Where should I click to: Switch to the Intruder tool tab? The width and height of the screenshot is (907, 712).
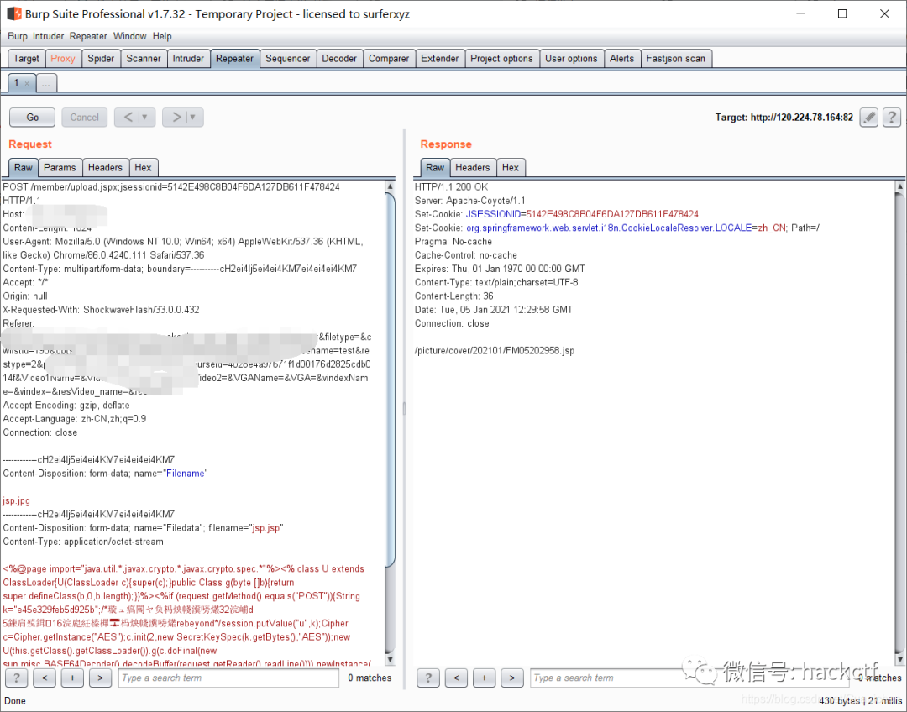(x=188, y=59)
